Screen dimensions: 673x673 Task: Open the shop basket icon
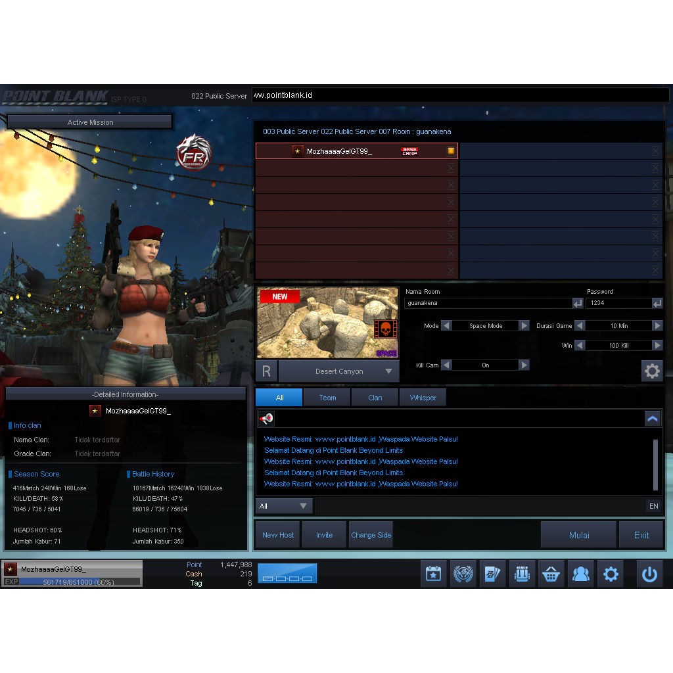click(x=551, y=574)
